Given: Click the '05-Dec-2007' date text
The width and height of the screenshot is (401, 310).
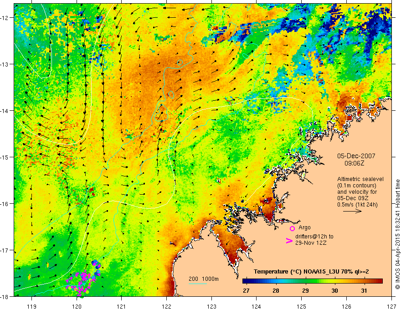Looking at the screenshot, I should coord(356,156).
